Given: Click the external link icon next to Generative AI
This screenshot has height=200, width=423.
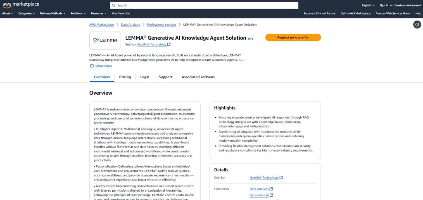Looking at the screenshot, I should click(271, 195).
